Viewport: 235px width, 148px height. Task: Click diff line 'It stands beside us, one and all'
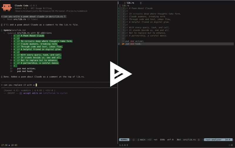(x=39, y=57)
